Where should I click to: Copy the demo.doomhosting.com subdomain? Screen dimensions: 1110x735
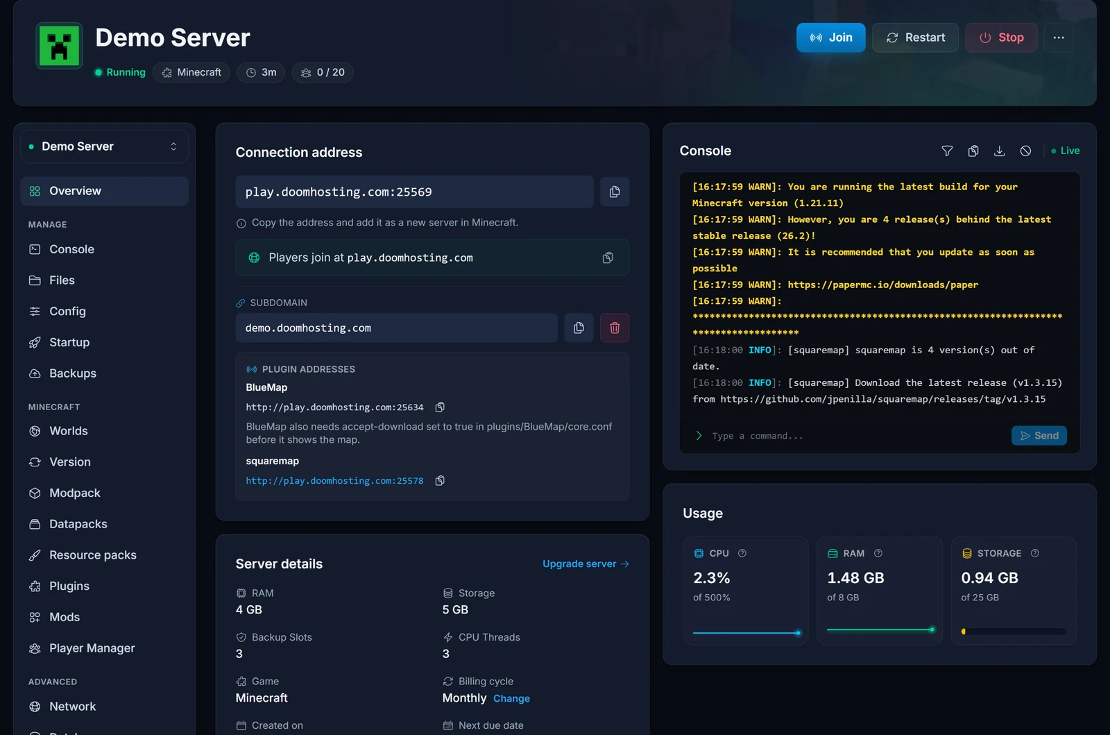(579, 328)
